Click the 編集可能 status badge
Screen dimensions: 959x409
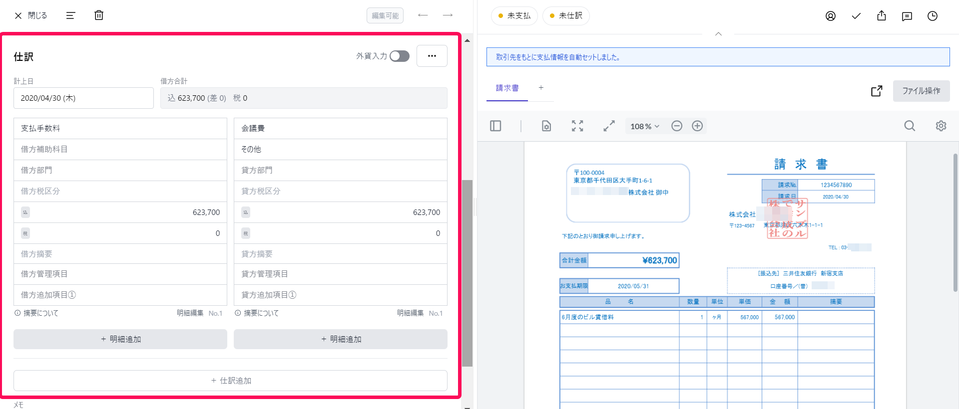pyautogui.click(x=385, y=15)
